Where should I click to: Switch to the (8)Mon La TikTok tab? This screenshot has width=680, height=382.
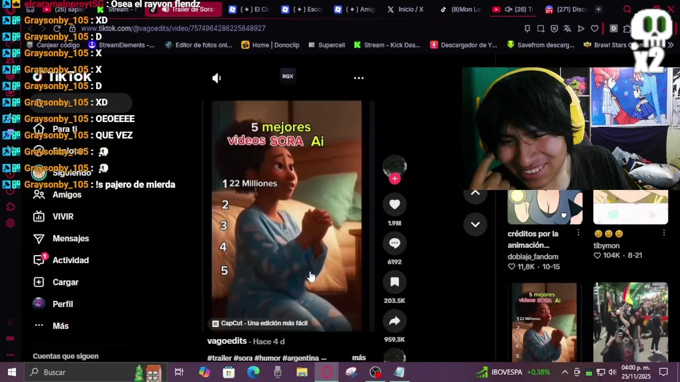[x=460, y=9]
